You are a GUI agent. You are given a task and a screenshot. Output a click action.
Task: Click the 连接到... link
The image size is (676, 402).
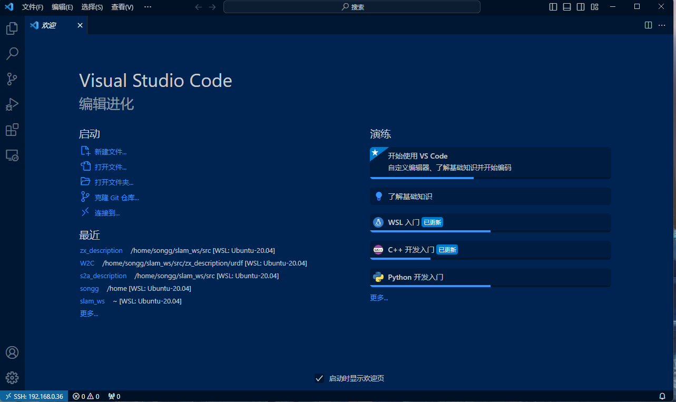tap(107, 213)
